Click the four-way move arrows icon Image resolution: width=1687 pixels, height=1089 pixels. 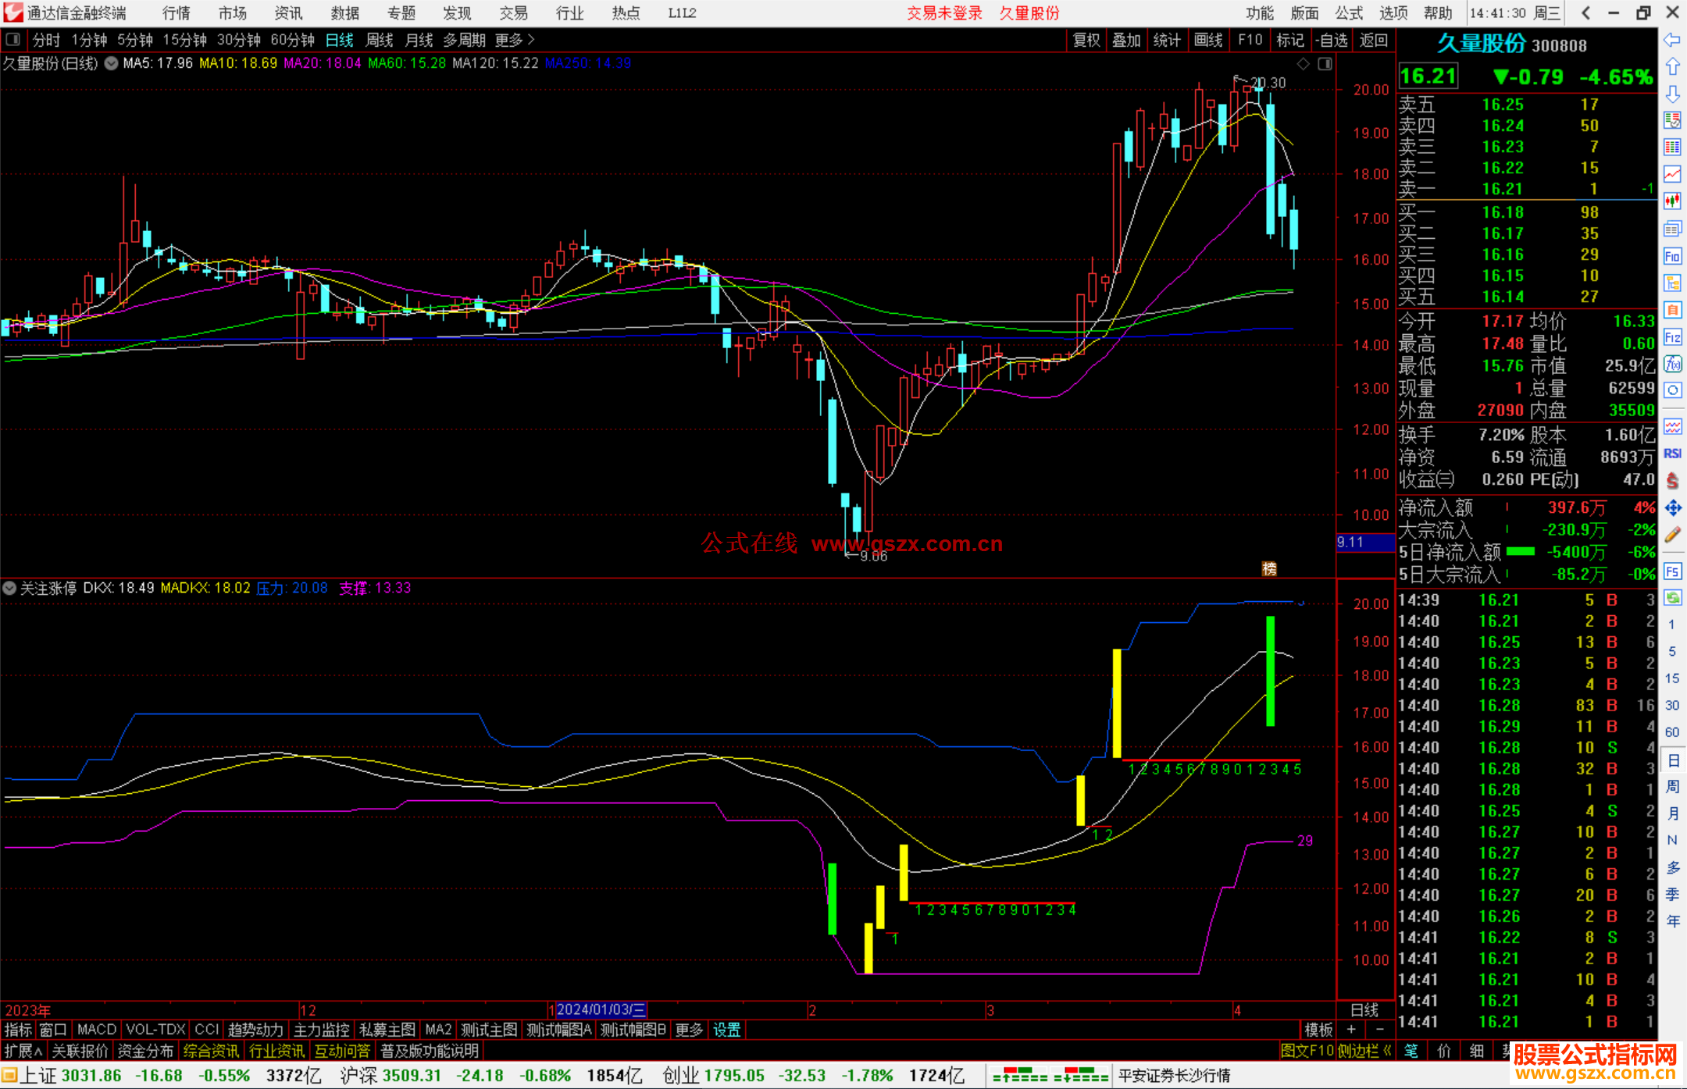click(1672, 508)
